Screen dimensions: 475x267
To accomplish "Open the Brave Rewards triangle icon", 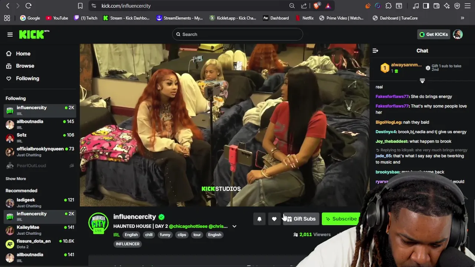I will (x=328, y=6).
